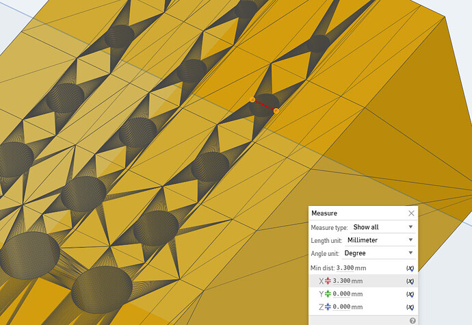Open the Measure help question mark
472x325 pixels.
click(x=412, y=320)
